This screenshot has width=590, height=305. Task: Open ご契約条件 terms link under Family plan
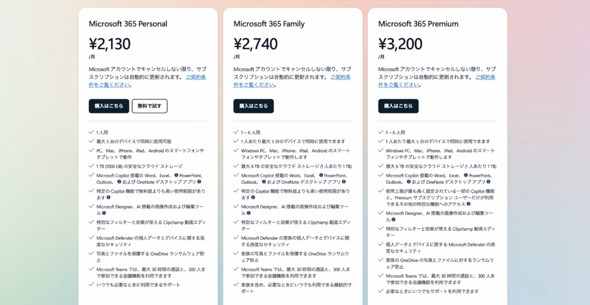coord(341,77)
